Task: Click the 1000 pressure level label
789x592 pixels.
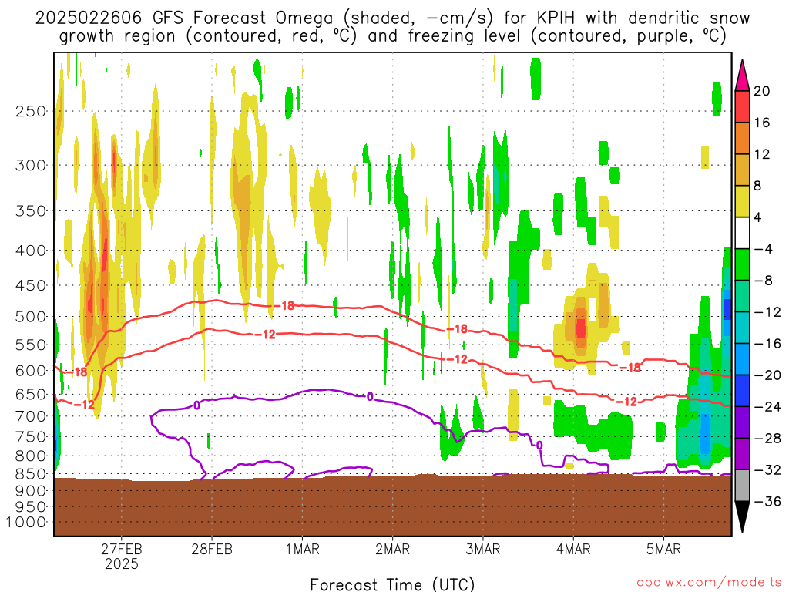Action: [x=26, y=522]
